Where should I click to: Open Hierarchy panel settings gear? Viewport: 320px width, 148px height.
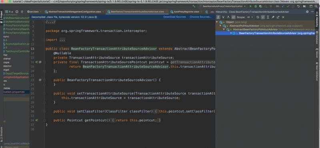click(x=307, y=12)
